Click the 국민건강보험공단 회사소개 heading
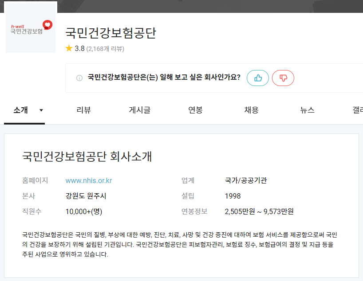Image resolution: width=363 pixels, height=281 pixels. (87, 156)
